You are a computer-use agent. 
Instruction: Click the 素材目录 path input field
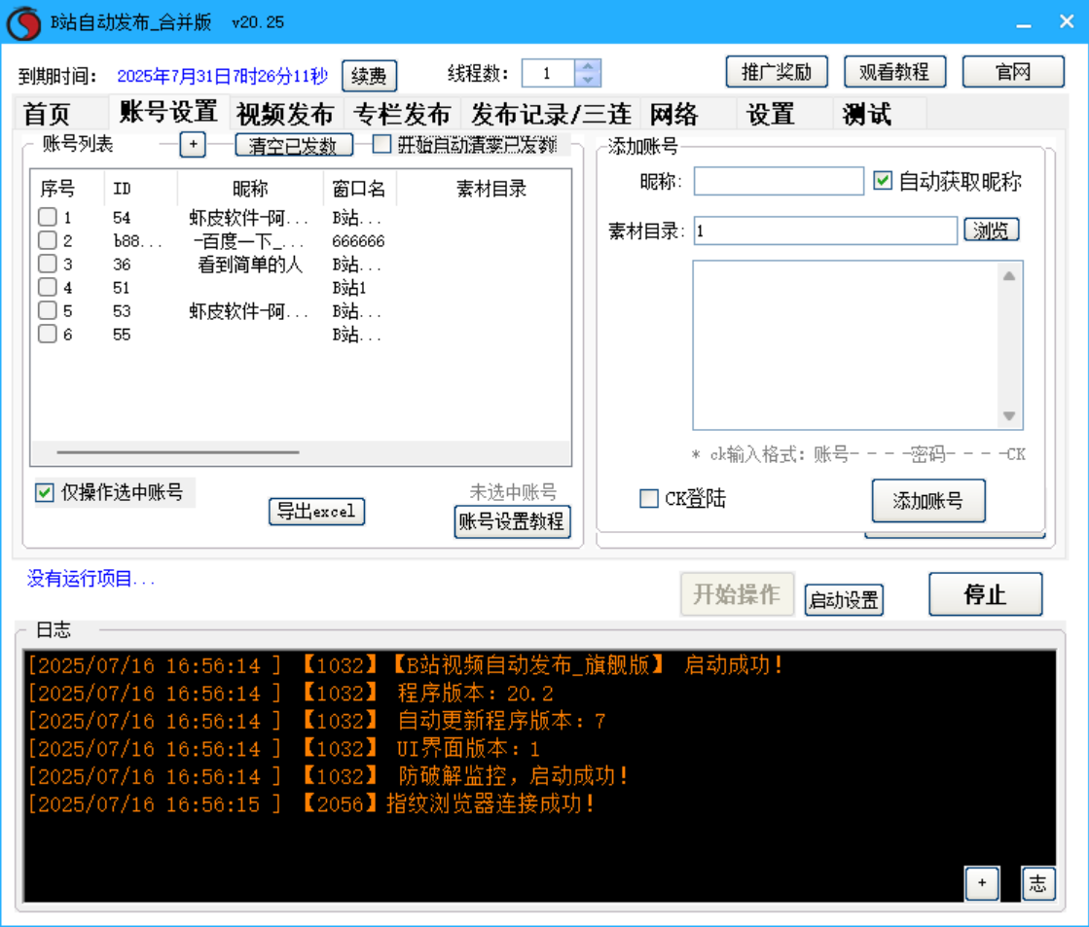pos(825,231)
